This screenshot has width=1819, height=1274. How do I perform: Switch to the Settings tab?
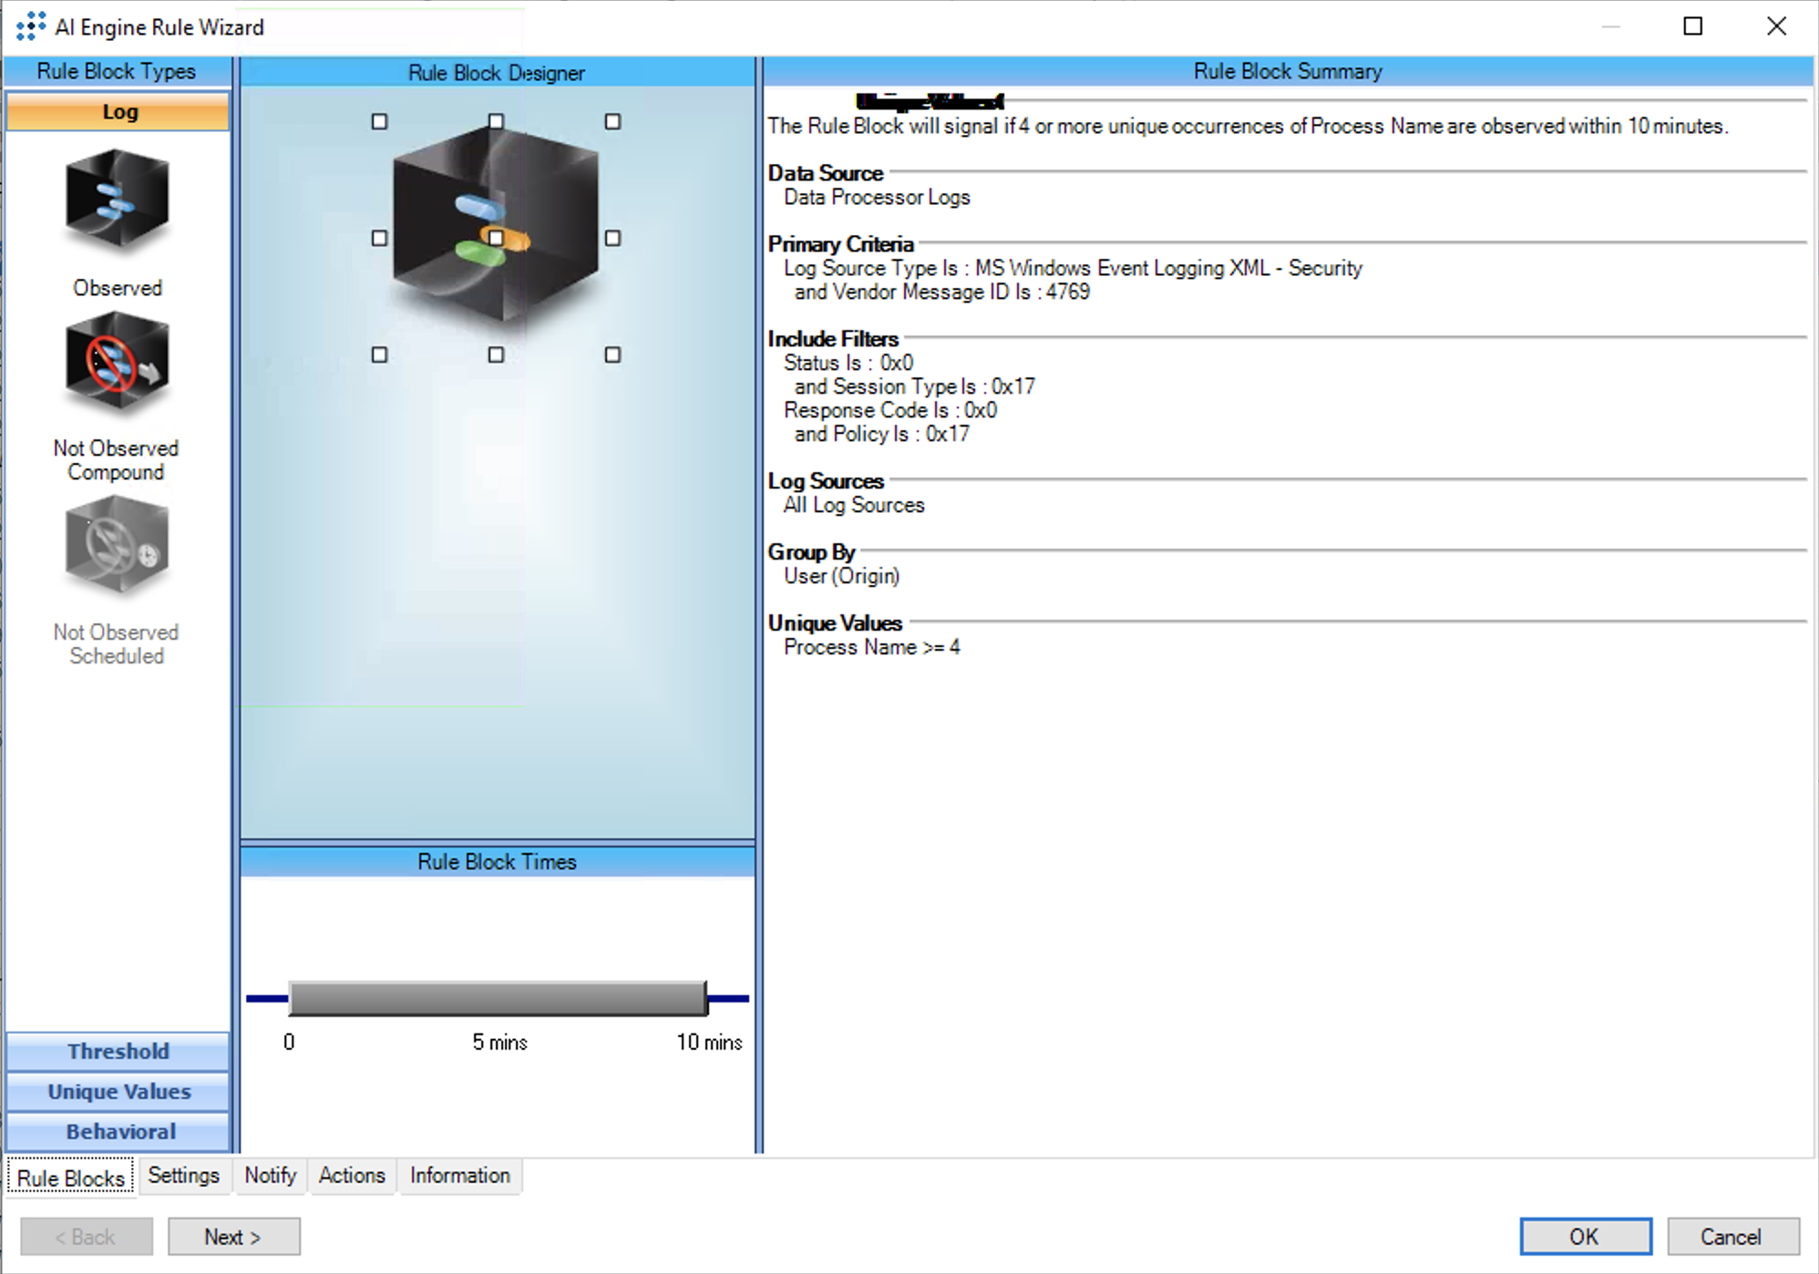tap(183, 1175)
